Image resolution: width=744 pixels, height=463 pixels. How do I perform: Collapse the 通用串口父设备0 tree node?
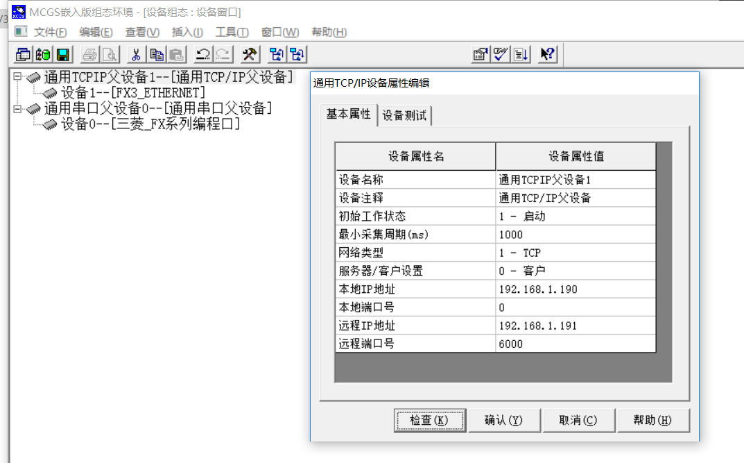pos(17,108)
